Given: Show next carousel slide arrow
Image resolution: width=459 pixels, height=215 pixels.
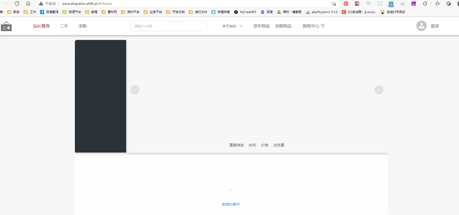Looking at the screenshot, I should (379, 90).
